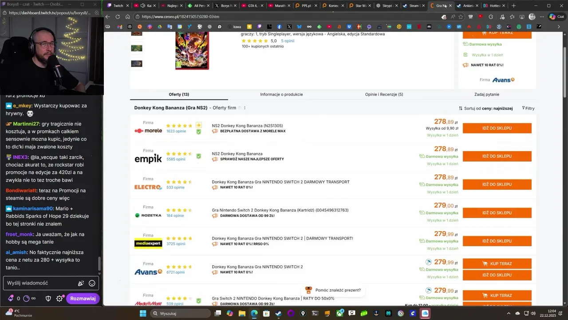Open the Amazon bookmark icon

coord(339,27)
